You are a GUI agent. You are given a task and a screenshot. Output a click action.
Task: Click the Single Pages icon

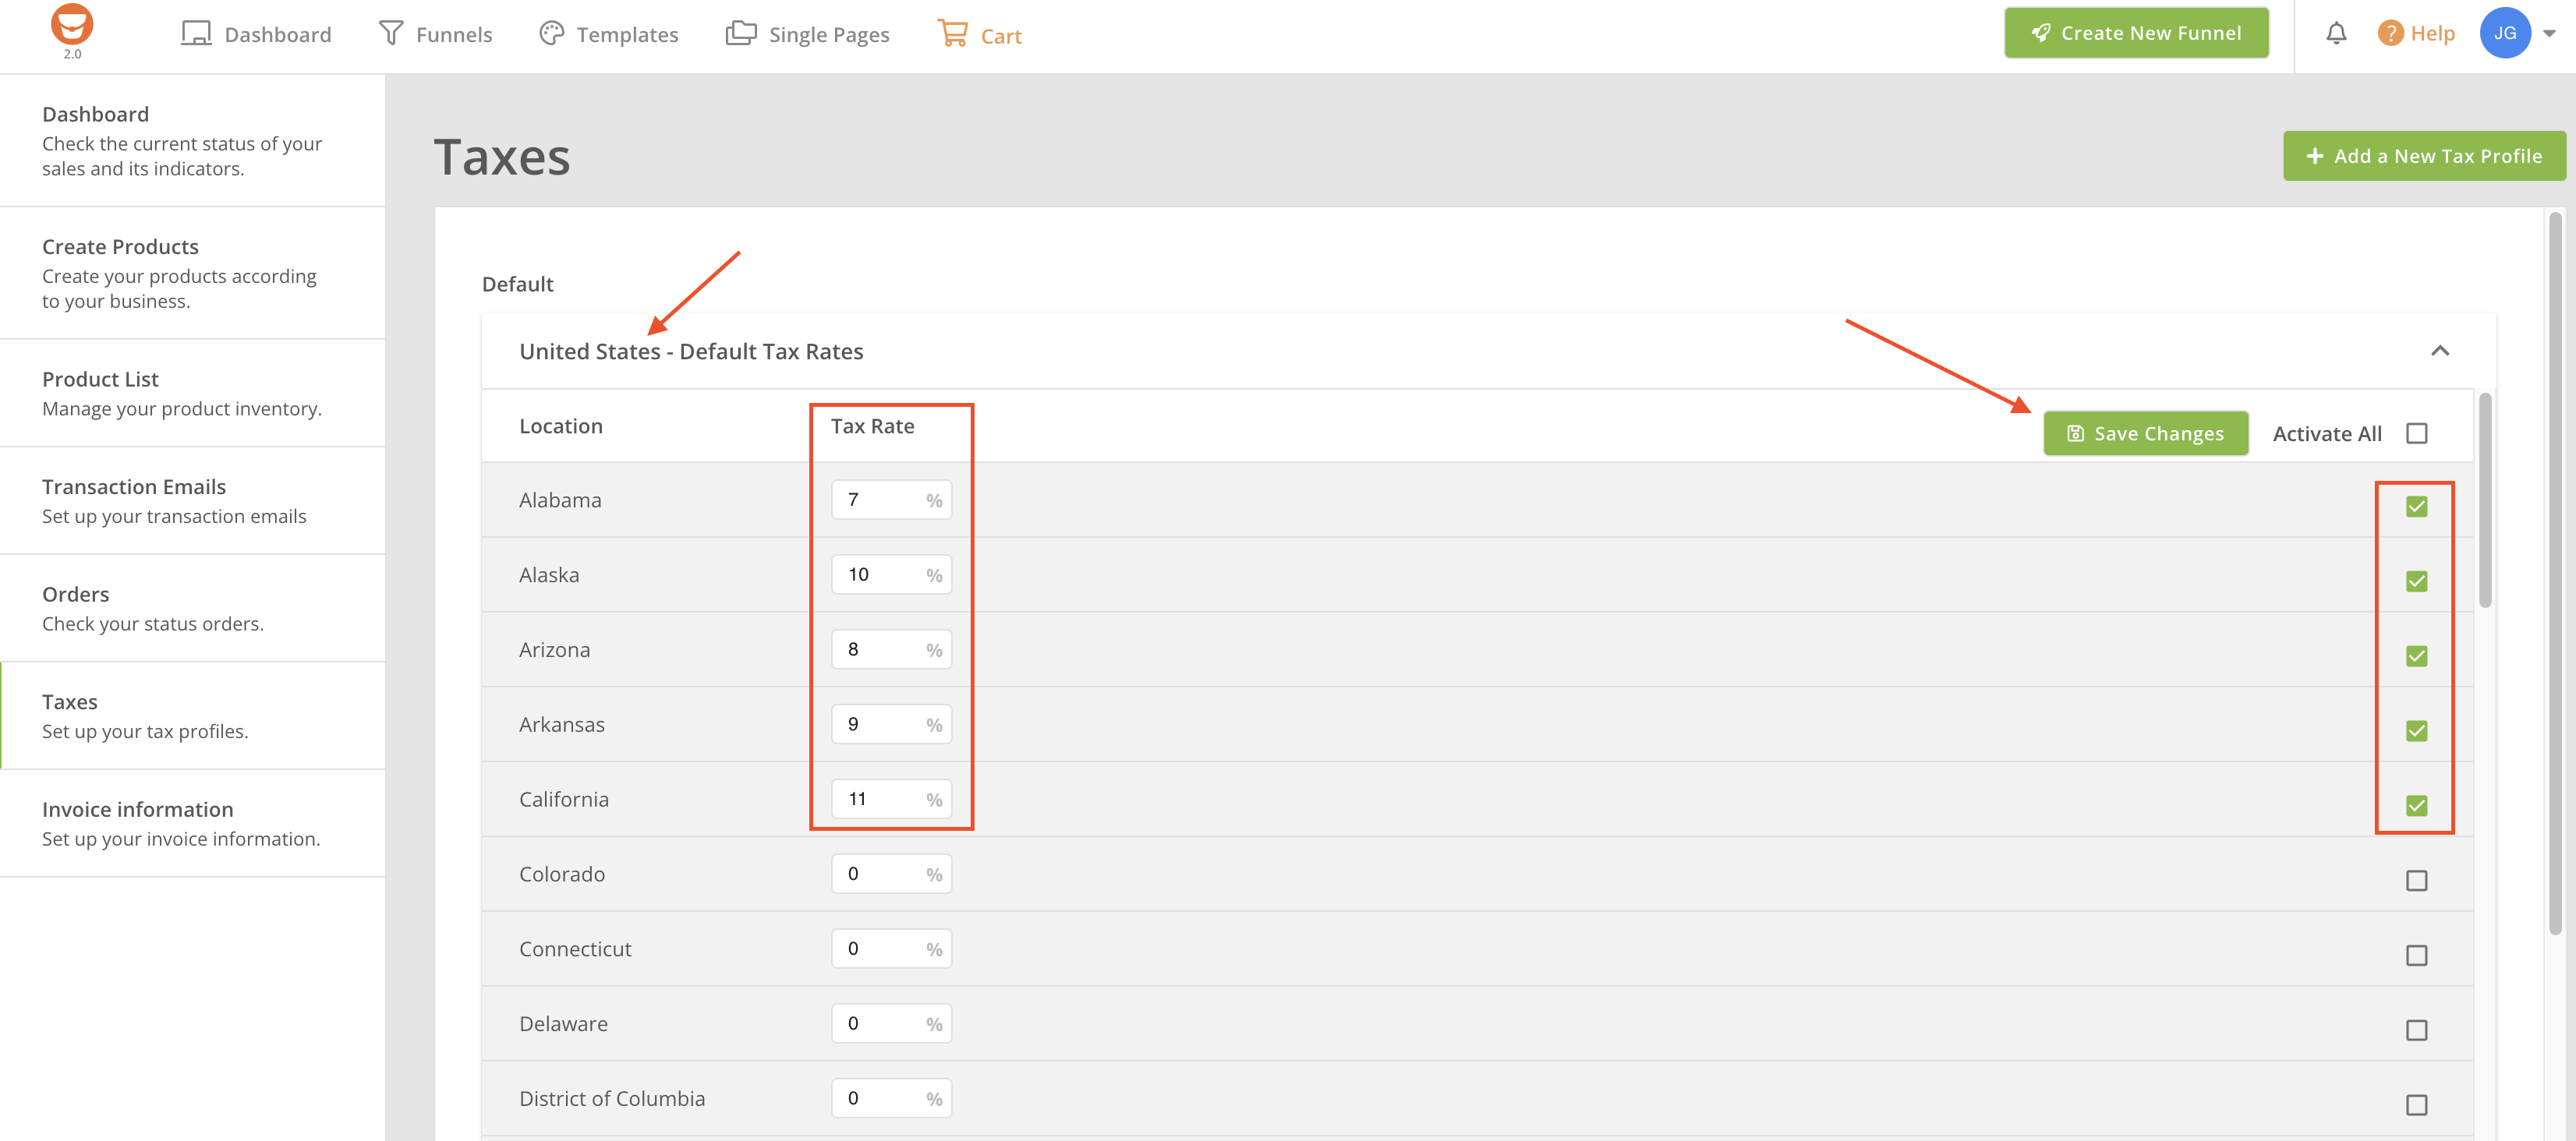[741, 34]
